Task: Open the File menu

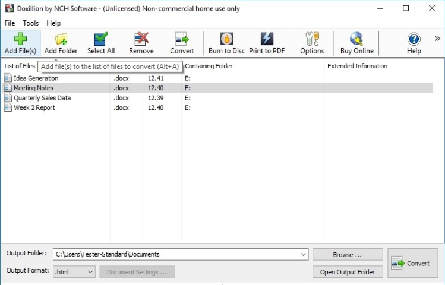Action: tap(10, 23)
